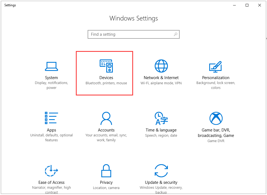The width and height of the screenshot is (267, 195).
Task: Click the 'Privacy' label
Action: tap(106, 182)
